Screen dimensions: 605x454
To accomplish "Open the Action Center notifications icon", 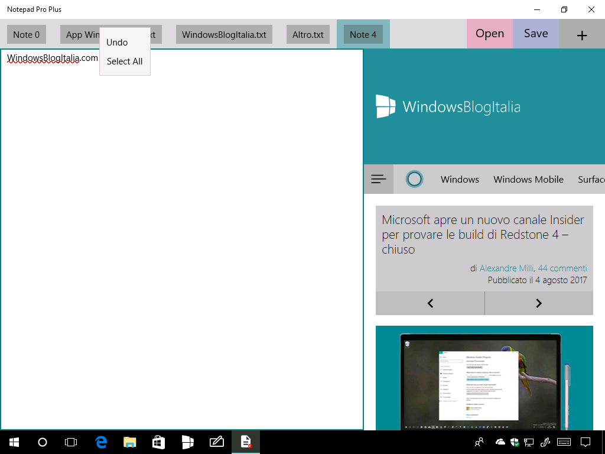I will click(586, 442).
